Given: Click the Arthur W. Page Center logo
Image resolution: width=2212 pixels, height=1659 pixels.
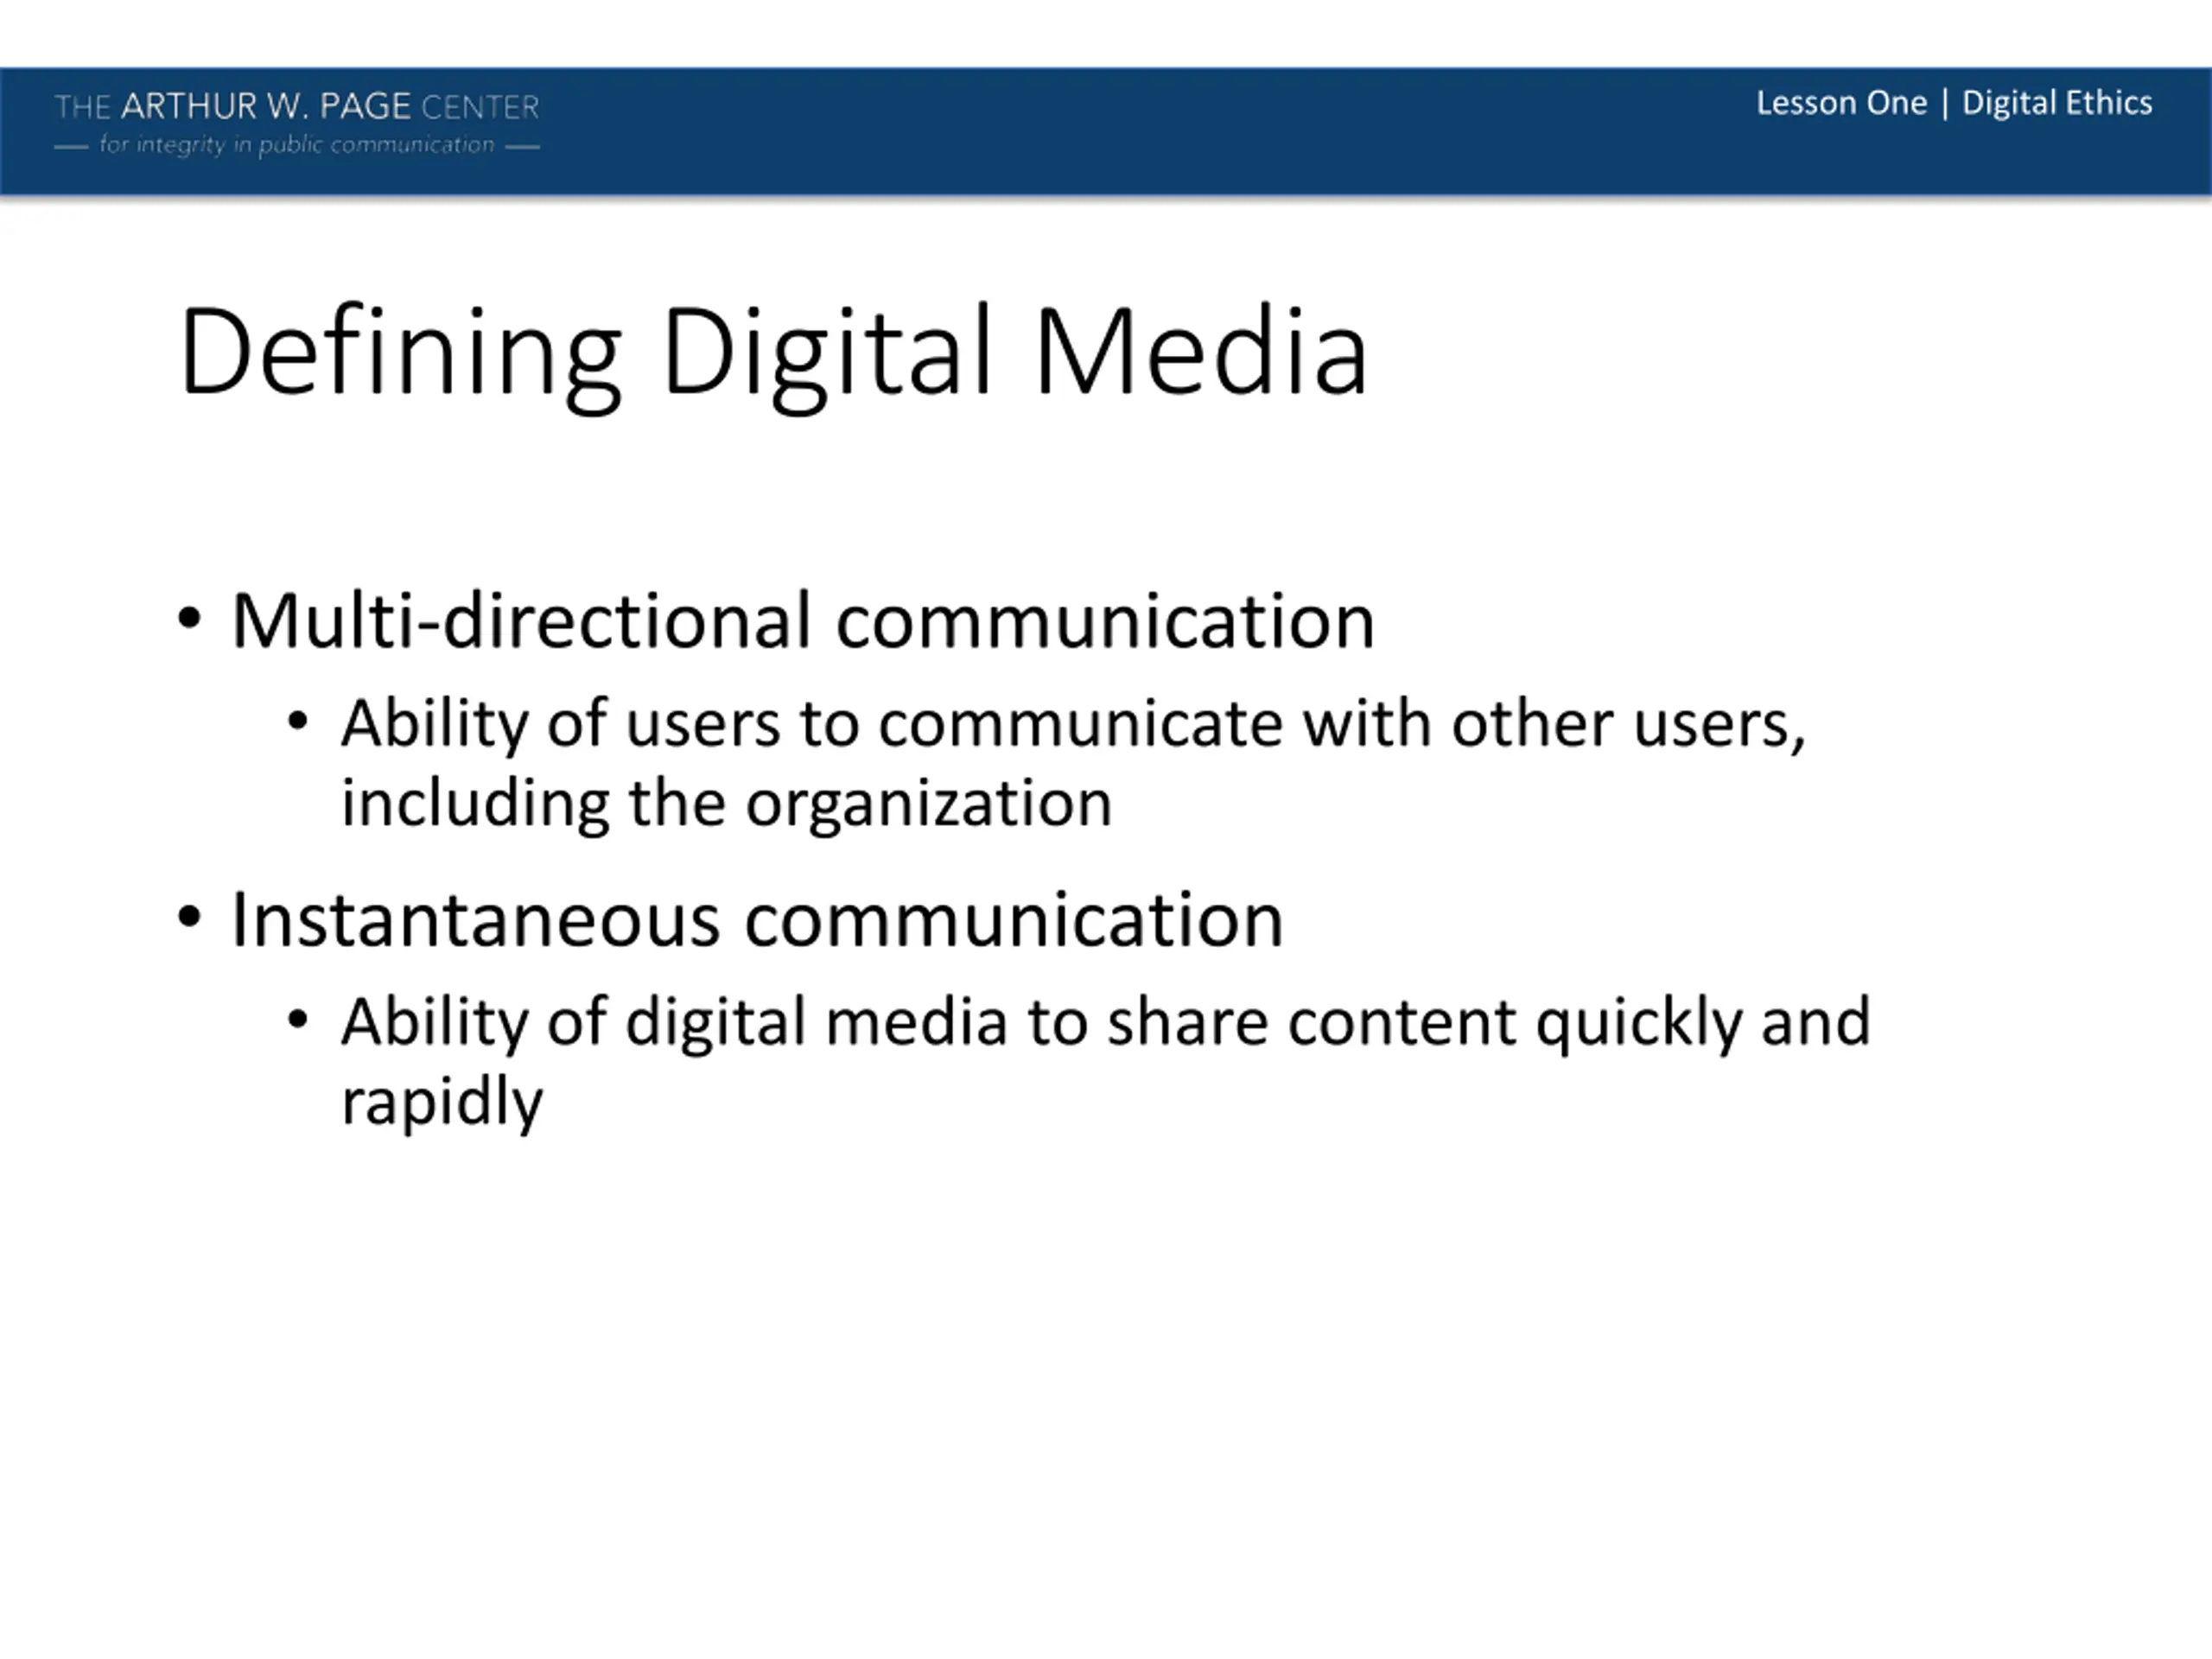Looking at the screenshot, I should click(297, 124).
